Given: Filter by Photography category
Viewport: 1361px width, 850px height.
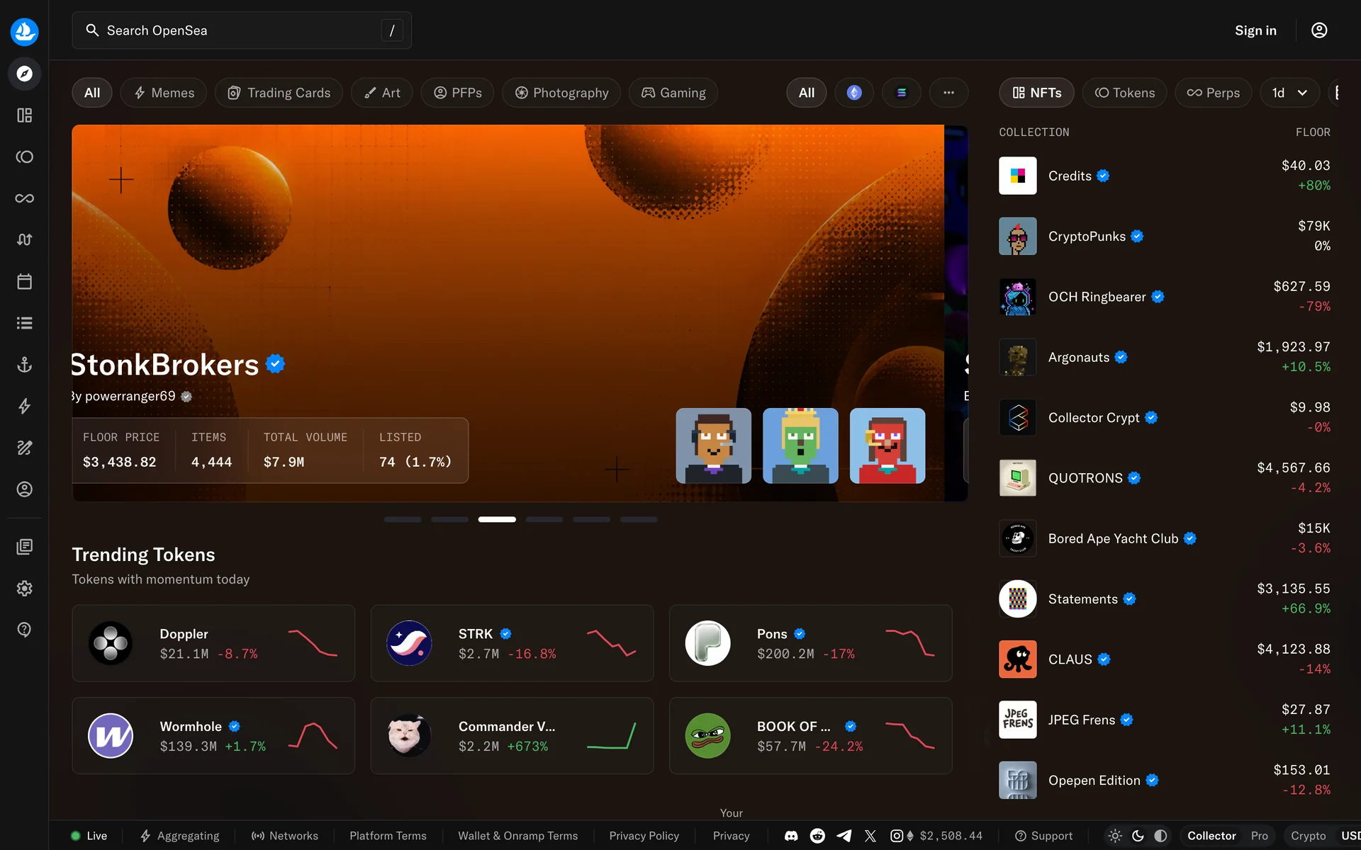Looking at the screenshot, I should pyautogui.click(x=561, y=93).
